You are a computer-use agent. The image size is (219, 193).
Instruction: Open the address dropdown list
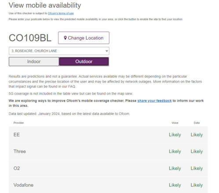59,51
